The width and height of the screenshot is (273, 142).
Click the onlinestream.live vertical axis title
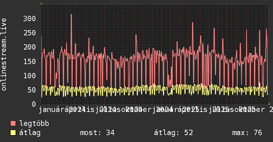tap(4, 54)
